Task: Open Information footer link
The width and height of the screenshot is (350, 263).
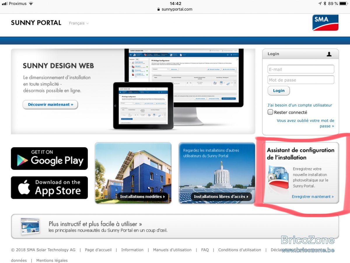Action: pos(132,250)
